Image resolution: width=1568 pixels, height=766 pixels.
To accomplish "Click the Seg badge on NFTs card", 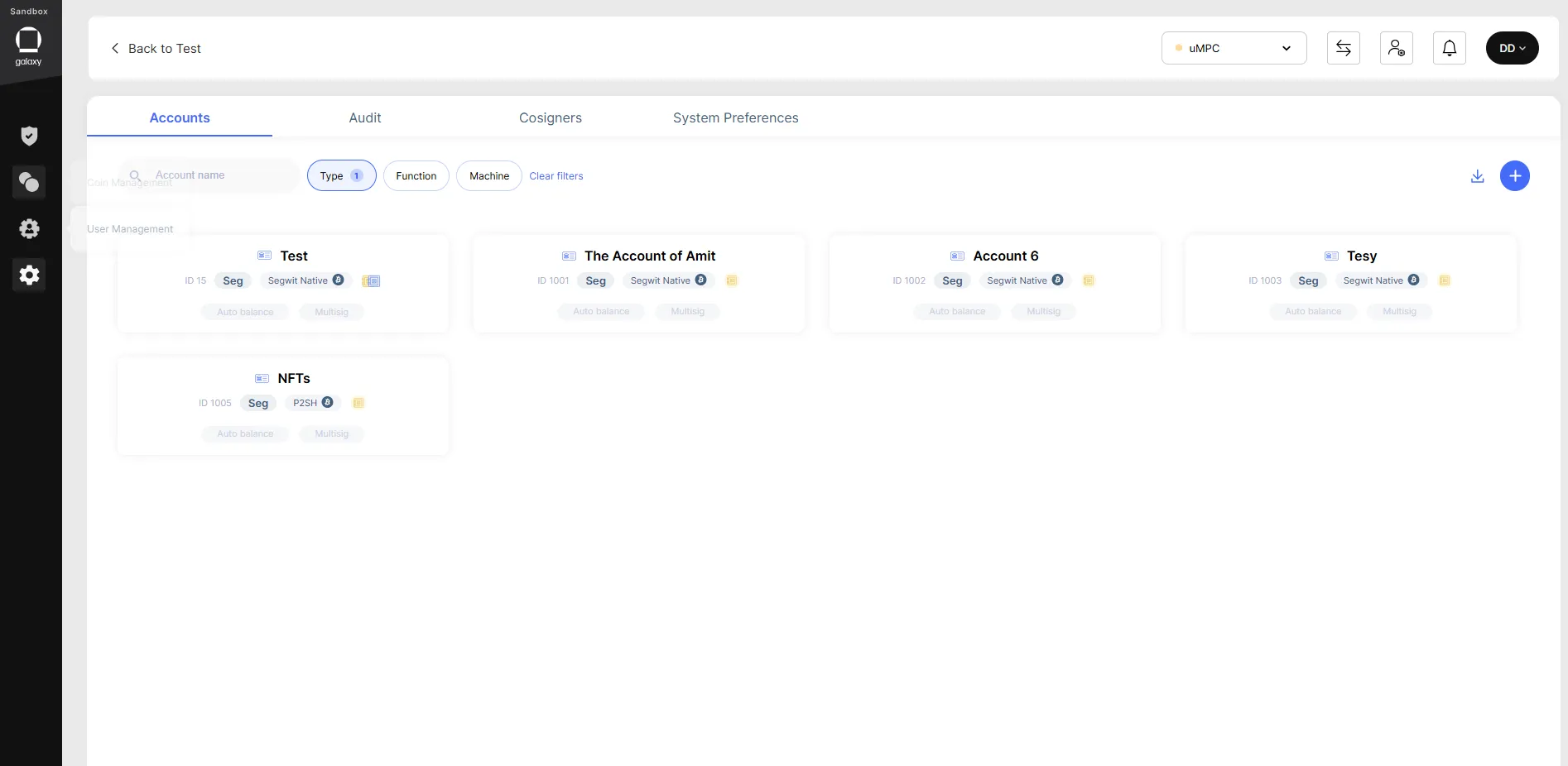I will tap(258, 403).
